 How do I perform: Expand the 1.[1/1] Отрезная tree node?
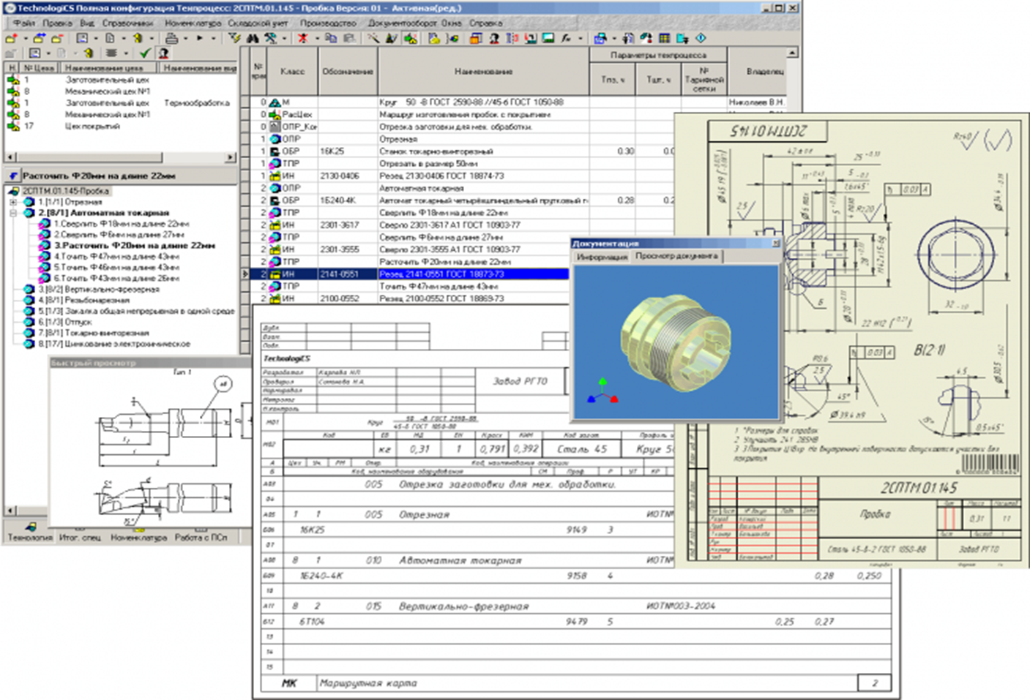(x=12, y=202)
